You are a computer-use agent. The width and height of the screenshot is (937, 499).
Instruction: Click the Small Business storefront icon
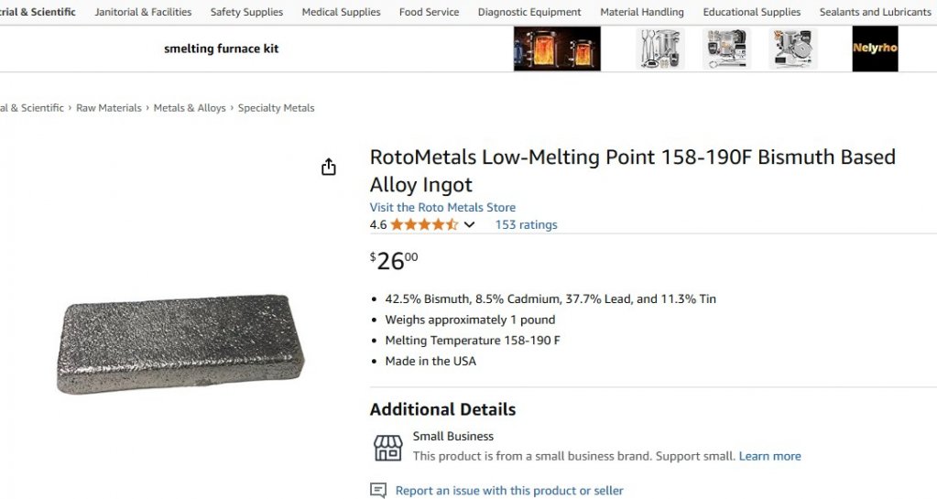click(387, 448)
